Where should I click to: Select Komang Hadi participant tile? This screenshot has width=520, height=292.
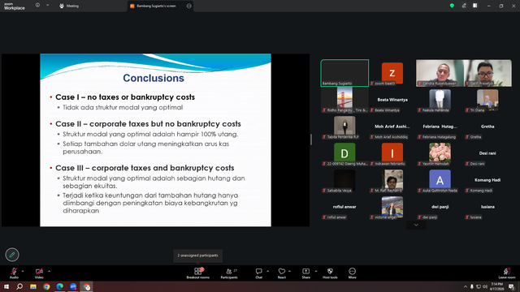(487, 180)
